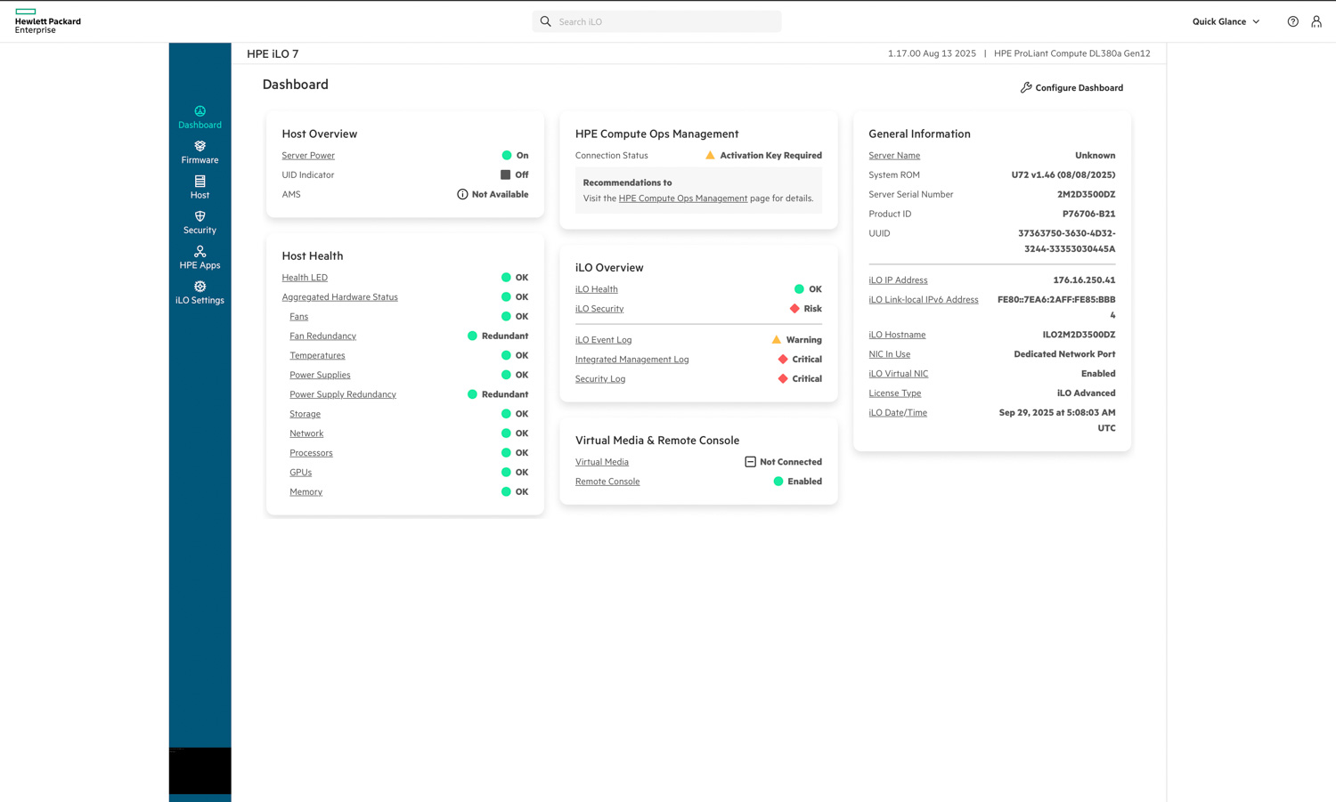
Task: View the iLO Security link
Action: 599,309
